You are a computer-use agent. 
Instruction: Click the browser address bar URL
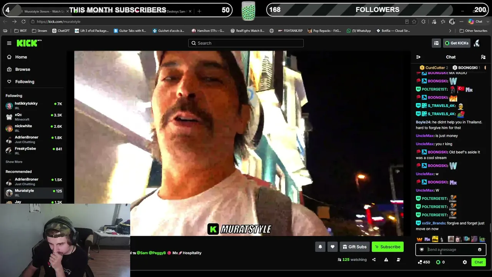coord(58,22)
